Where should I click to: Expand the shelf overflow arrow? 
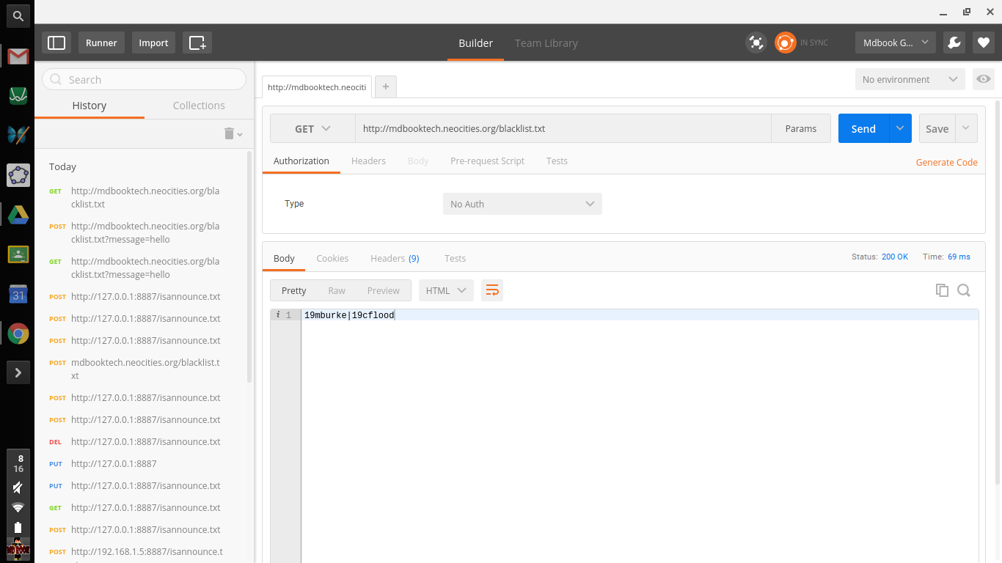(x=18, y=372)
